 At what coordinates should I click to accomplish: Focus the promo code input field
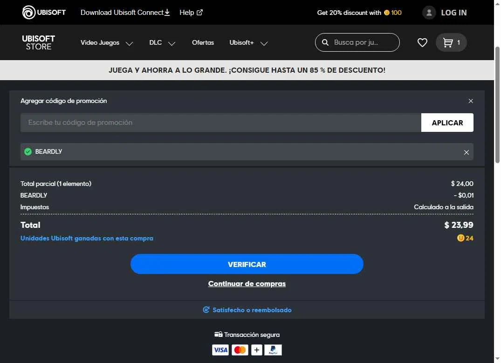(x=221, y=123)
